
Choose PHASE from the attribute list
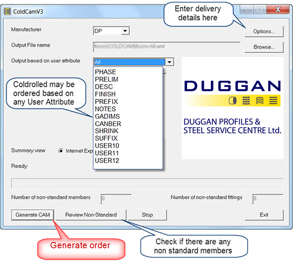pyautogui.click(x=105, y=72)
